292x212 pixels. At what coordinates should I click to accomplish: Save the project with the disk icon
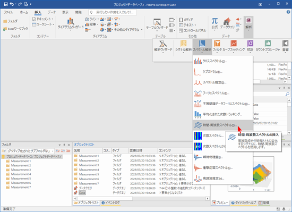coord(6,4)
